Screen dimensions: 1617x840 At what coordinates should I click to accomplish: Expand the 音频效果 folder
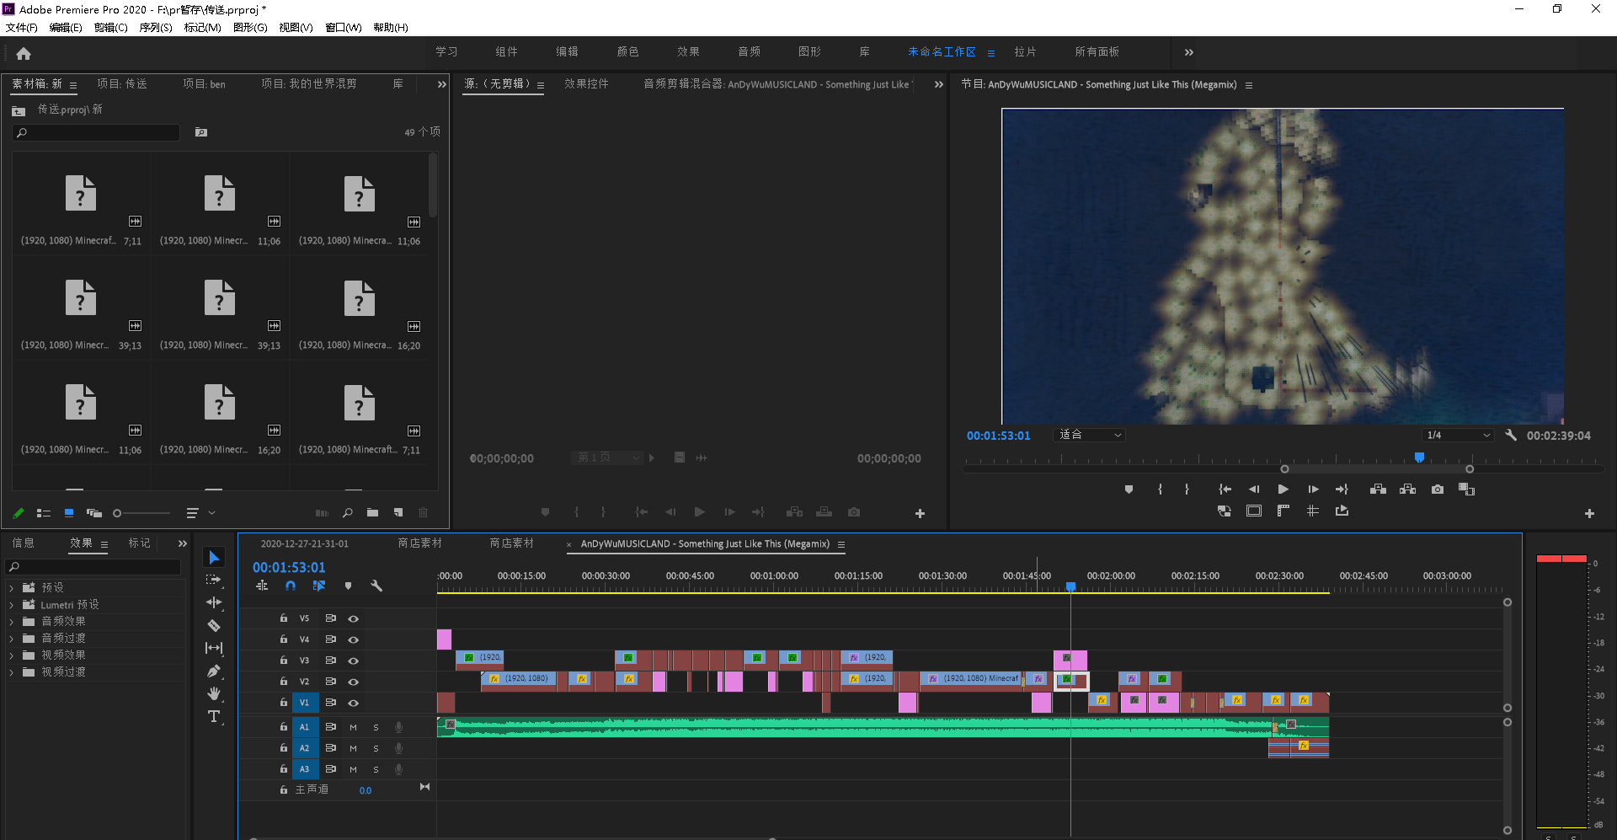pyautogui.click(x=11, y=621)
